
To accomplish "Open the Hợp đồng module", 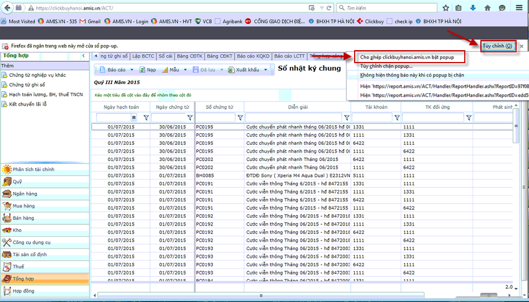I will (45, 291).
